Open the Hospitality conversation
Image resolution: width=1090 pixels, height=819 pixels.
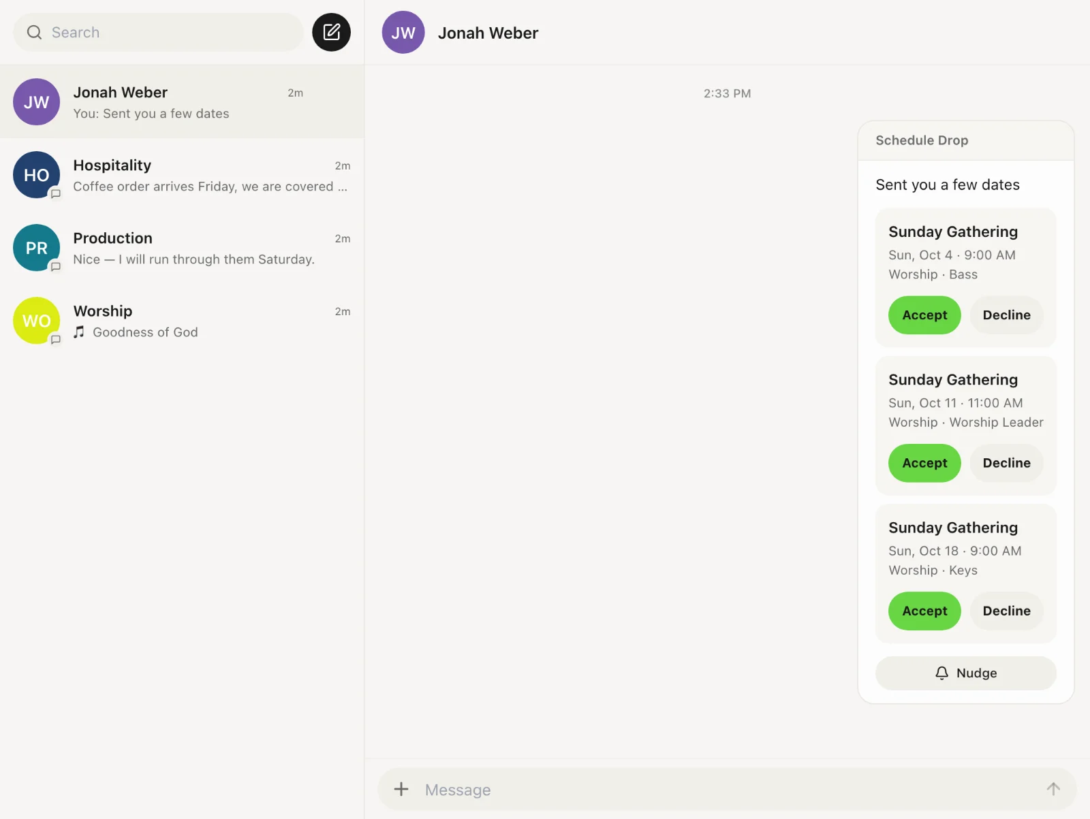(182, 175)
